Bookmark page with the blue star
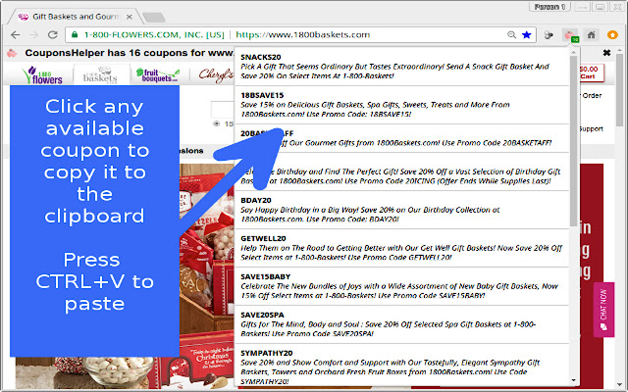 click(x=527, y=35)
